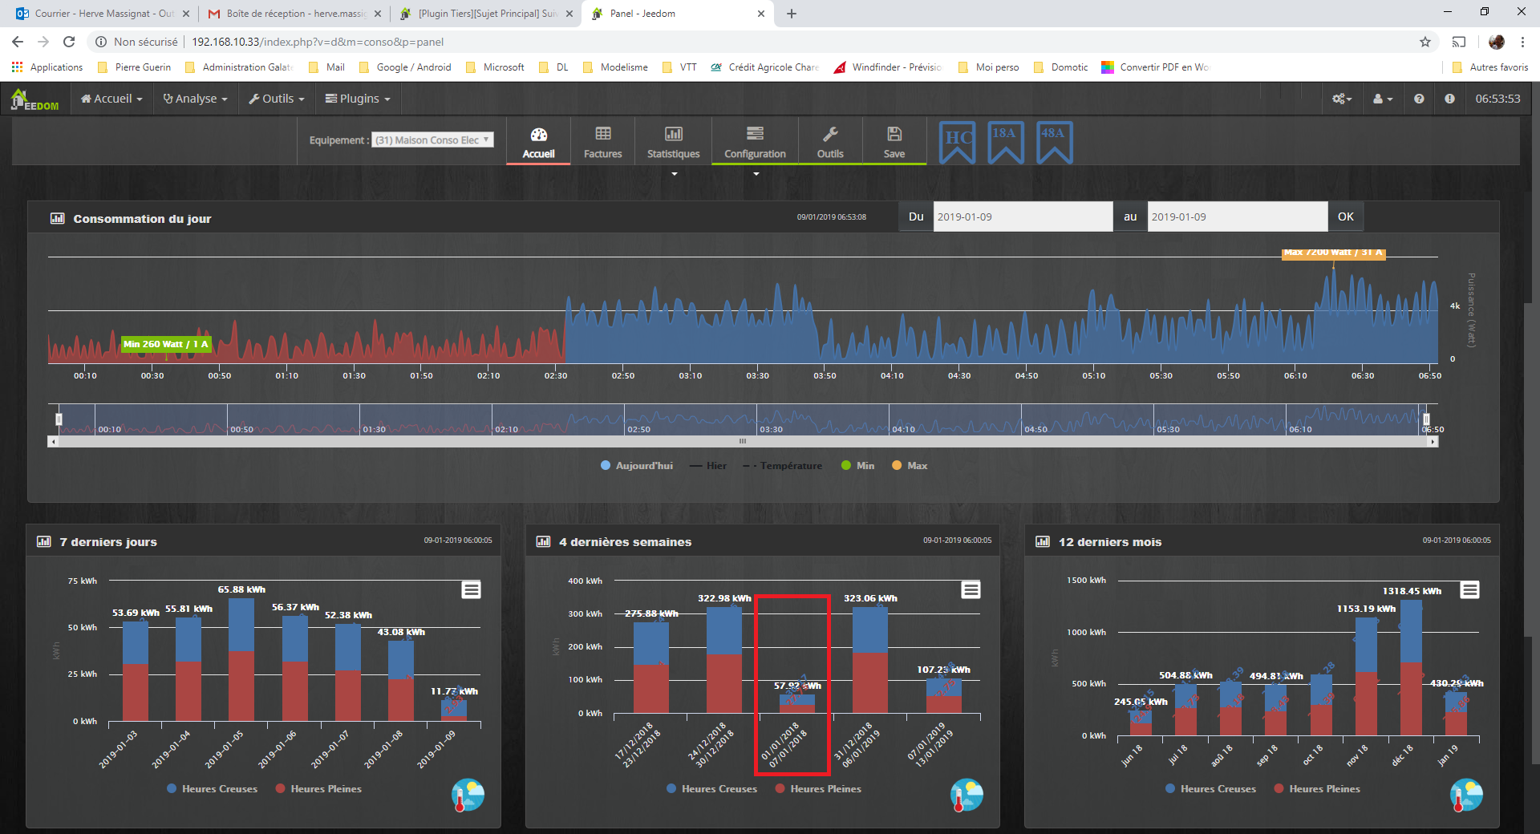
Task: Open the settings gears menu in navbar
Action: coord(1342,99)
